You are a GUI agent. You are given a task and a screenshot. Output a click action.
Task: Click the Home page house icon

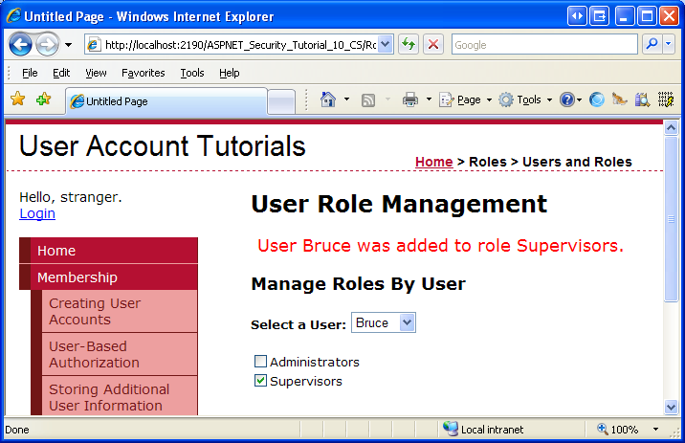click(327, 100)
